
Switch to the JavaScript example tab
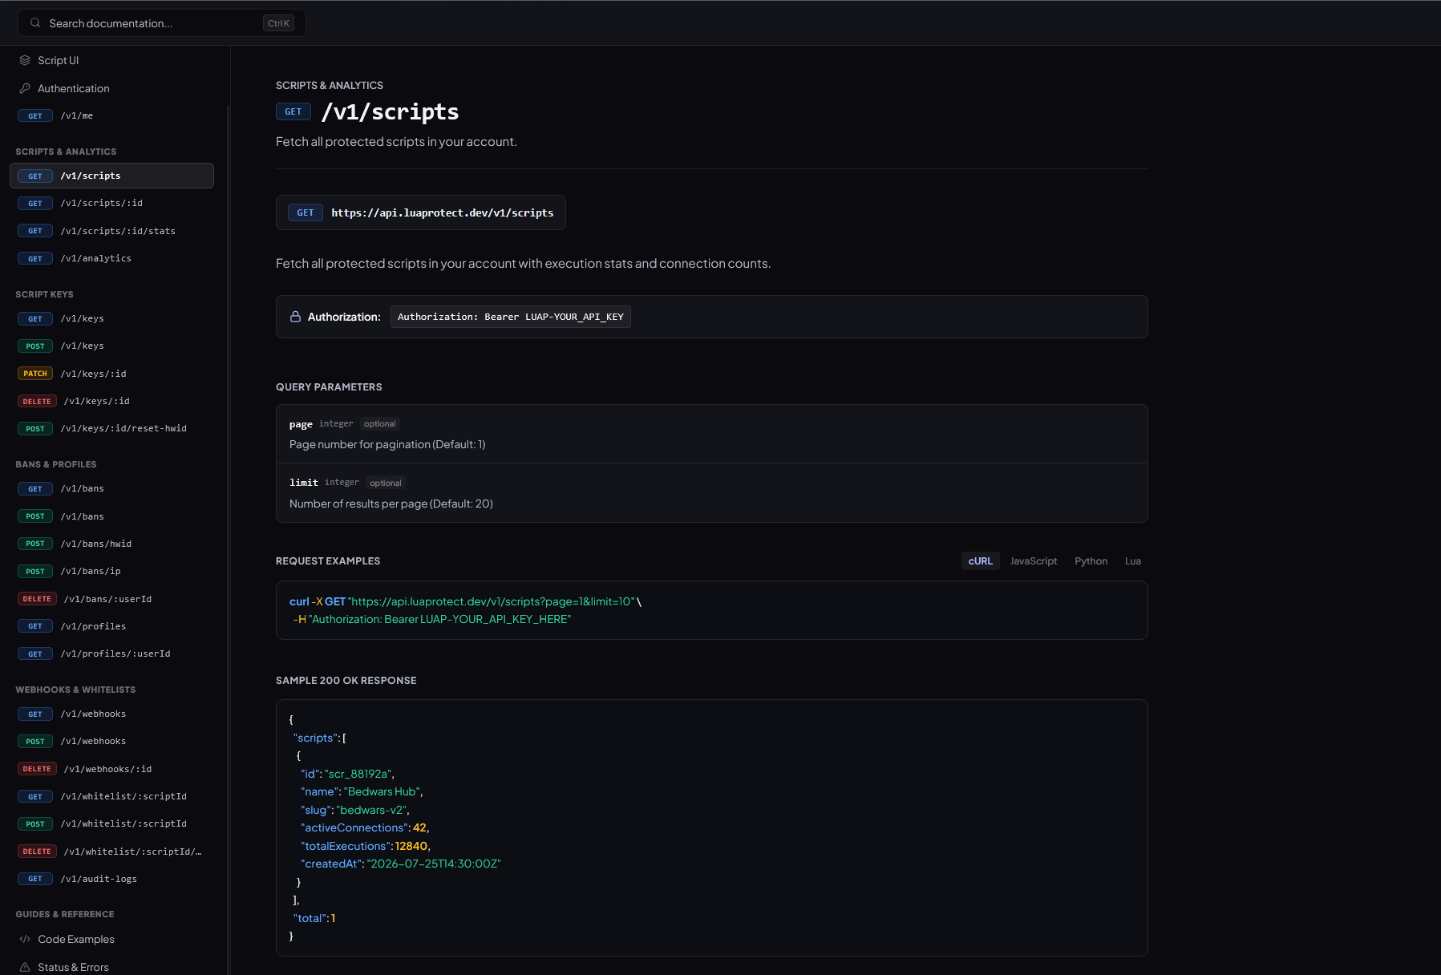(x=1033, y=561)
